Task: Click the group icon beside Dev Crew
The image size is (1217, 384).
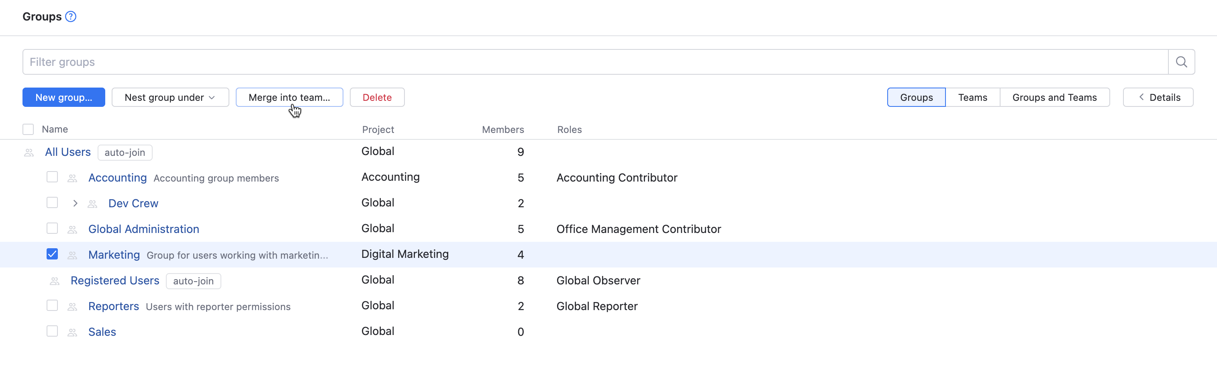Action: coord(93,204)
